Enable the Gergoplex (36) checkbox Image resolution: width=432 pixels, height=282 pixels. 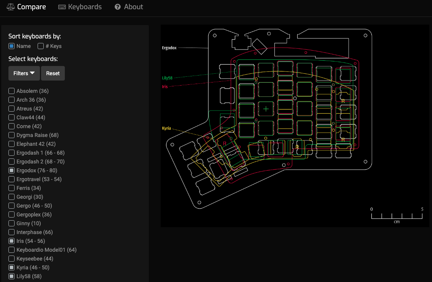[12, 214]
